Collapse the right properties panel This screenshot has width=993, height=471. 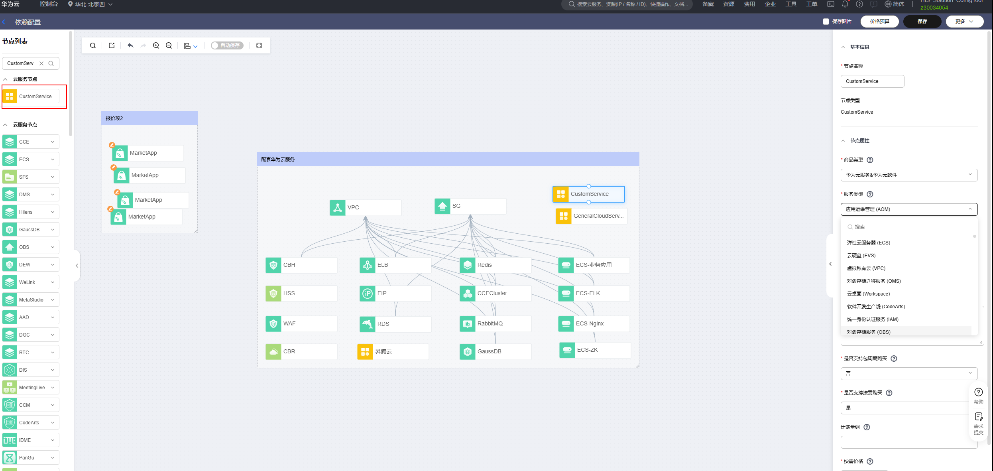830,264
